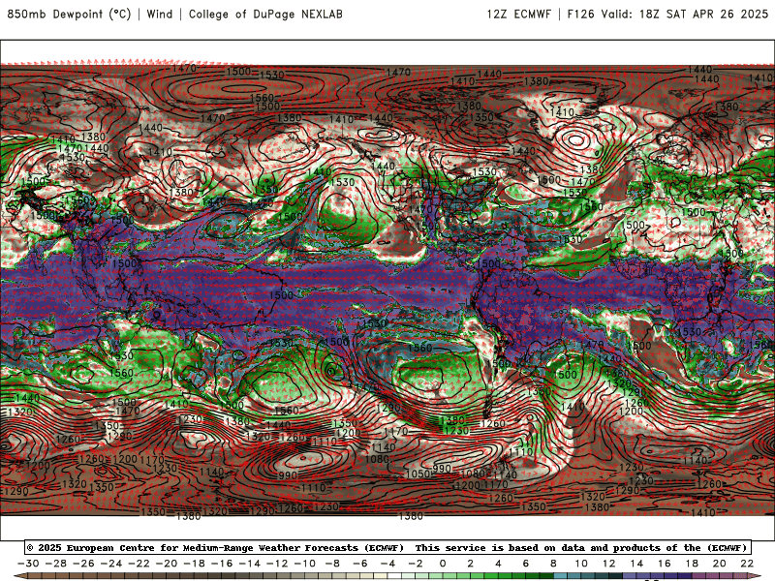Click the 10 color scale label
This screenshot has width=775, height=581.
point(581,564)
